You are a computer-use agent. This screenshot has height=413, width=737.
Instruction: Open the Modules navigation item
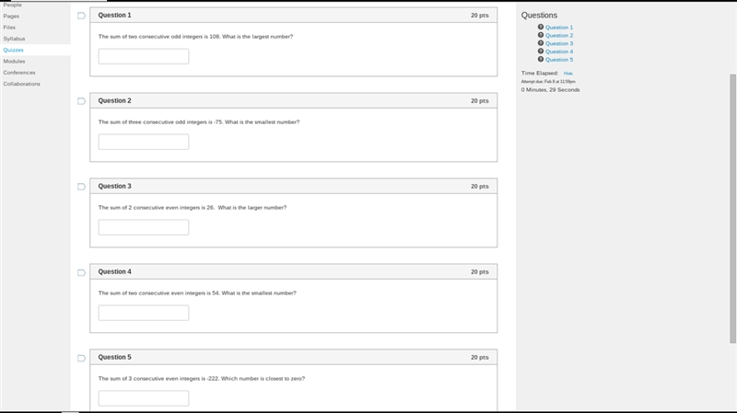pos(14,61)
